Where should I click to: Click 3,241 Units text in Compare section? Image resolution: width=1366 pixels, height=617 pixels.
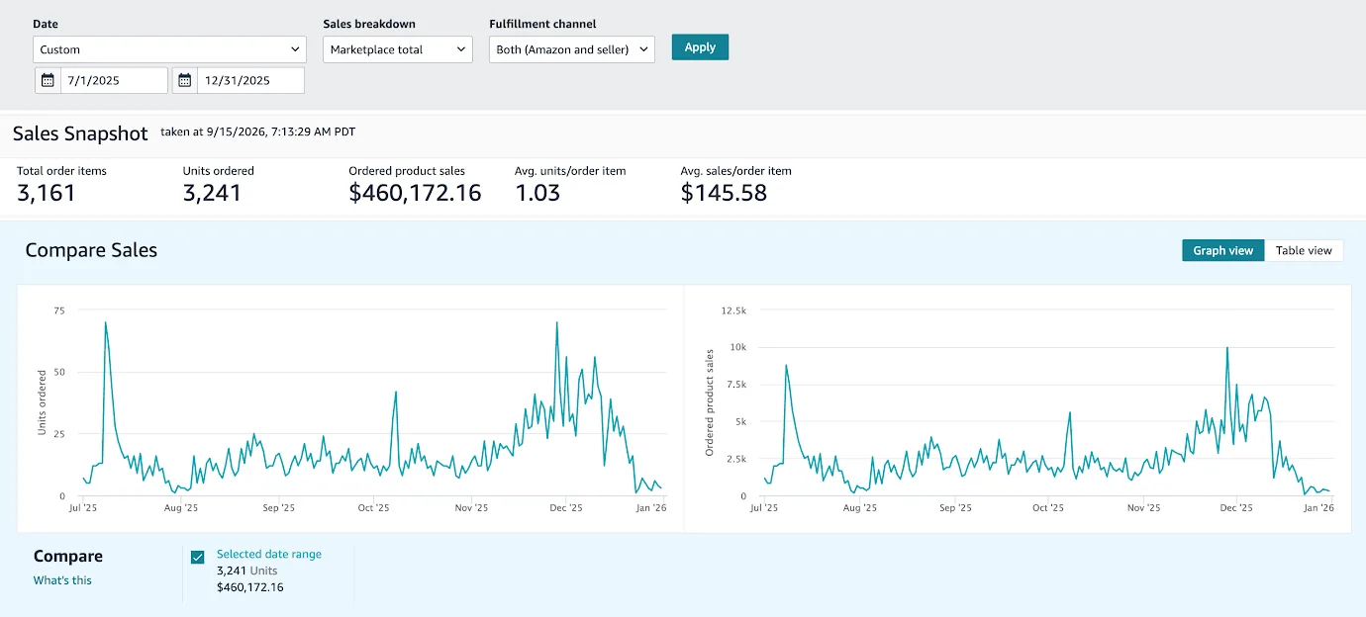click(247, 571)
